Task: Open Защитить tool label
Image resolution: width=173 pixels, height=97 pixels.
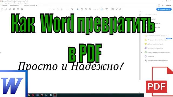Action: tap(151, 56)
